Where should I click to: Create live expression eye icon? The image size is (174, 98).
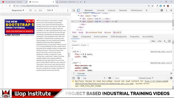pyautogui.click(x=110, y=78)
